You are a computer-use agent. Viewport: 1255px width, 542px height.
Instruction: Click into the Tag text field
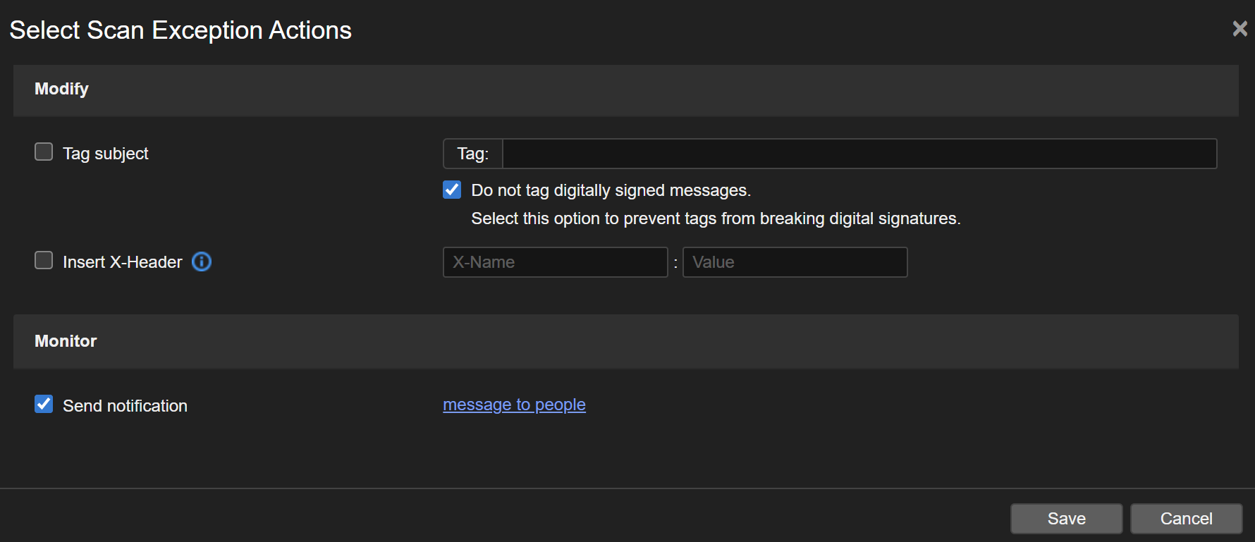click(x=859, y=154)
